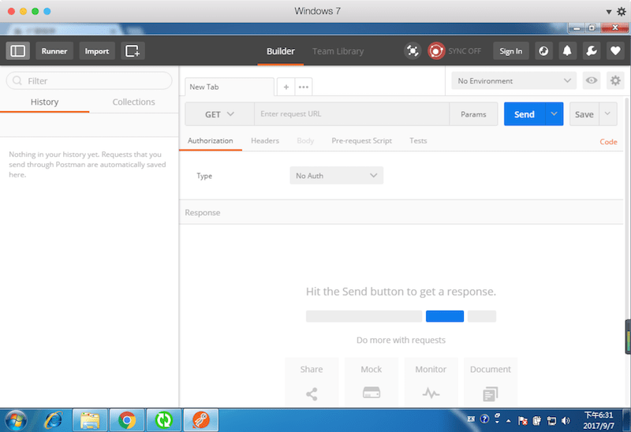Open Chrome from the taskbar
Image resolution: width=631 pixels, height=432 pixels.
pos(127,421)
